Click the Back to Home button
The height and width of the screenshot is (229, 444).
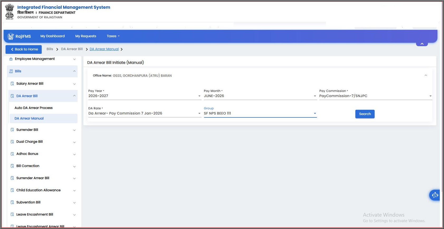pos(24,49)
